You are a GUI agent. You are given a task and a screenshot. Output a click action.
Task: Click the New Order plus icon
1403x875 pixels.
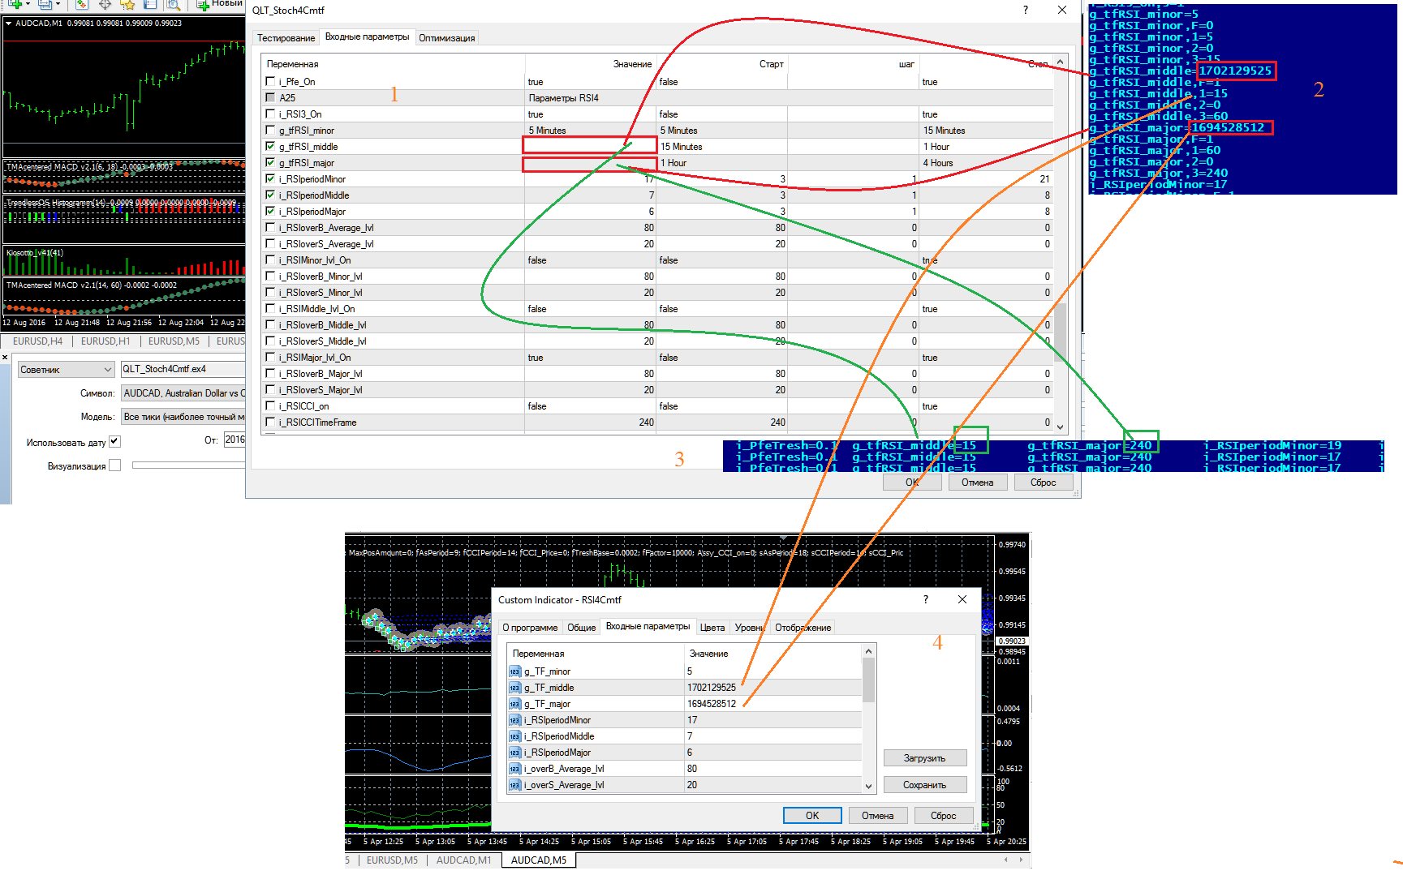pos(203,5)
